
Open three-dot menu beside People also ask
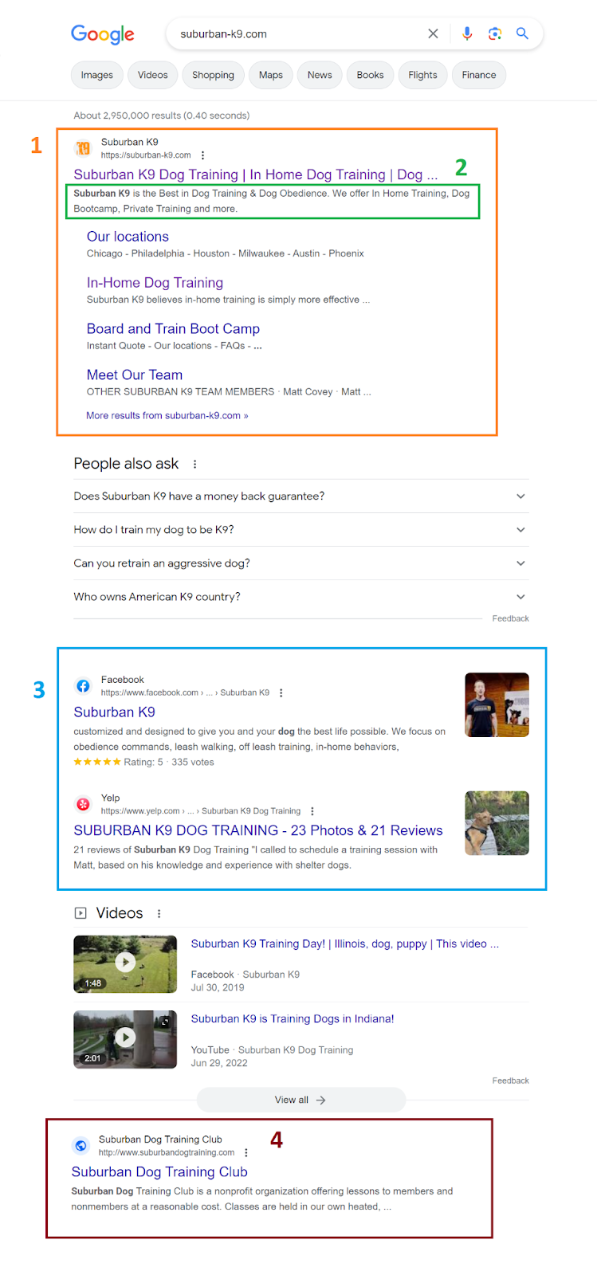tap(194, 464)
